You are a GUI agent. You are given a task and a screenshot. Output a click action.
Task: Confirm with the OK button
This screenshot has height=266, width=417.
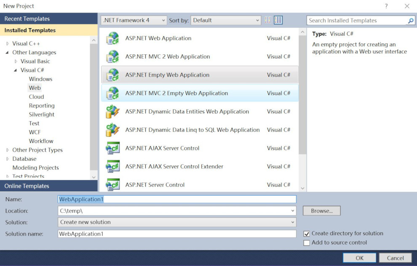tap(359, 258)
